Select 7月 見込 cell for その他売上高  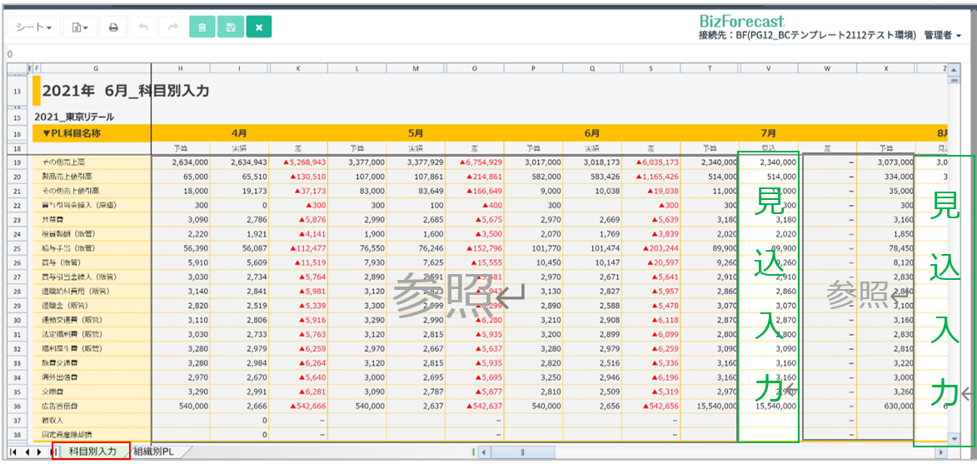[x=768, y=162]
